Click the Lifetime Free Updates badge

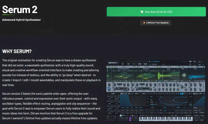point(156,23)
